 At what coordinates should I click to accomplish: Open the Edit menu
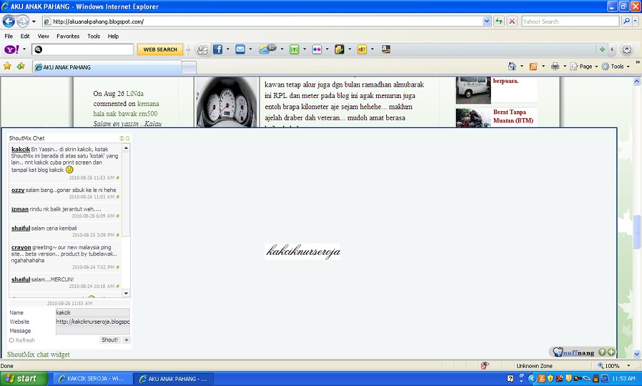25,36
